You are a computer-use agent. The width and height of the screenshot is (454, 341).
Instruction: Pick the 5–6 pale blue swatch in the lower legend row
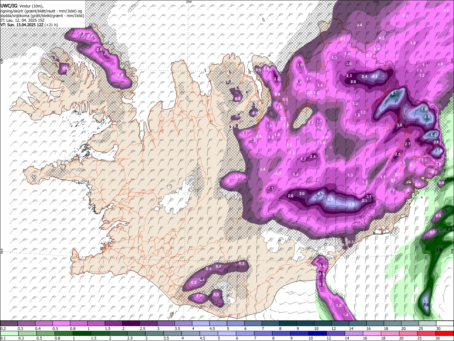[x=227, y=333]
